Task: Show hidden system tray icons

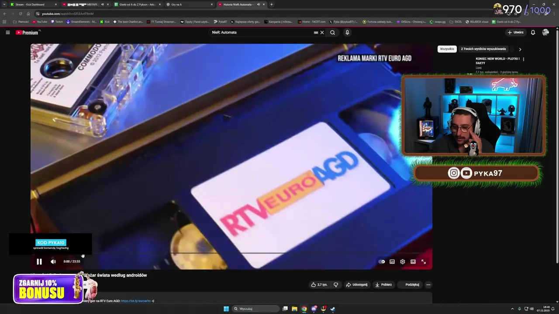Action: coord(513,309)
